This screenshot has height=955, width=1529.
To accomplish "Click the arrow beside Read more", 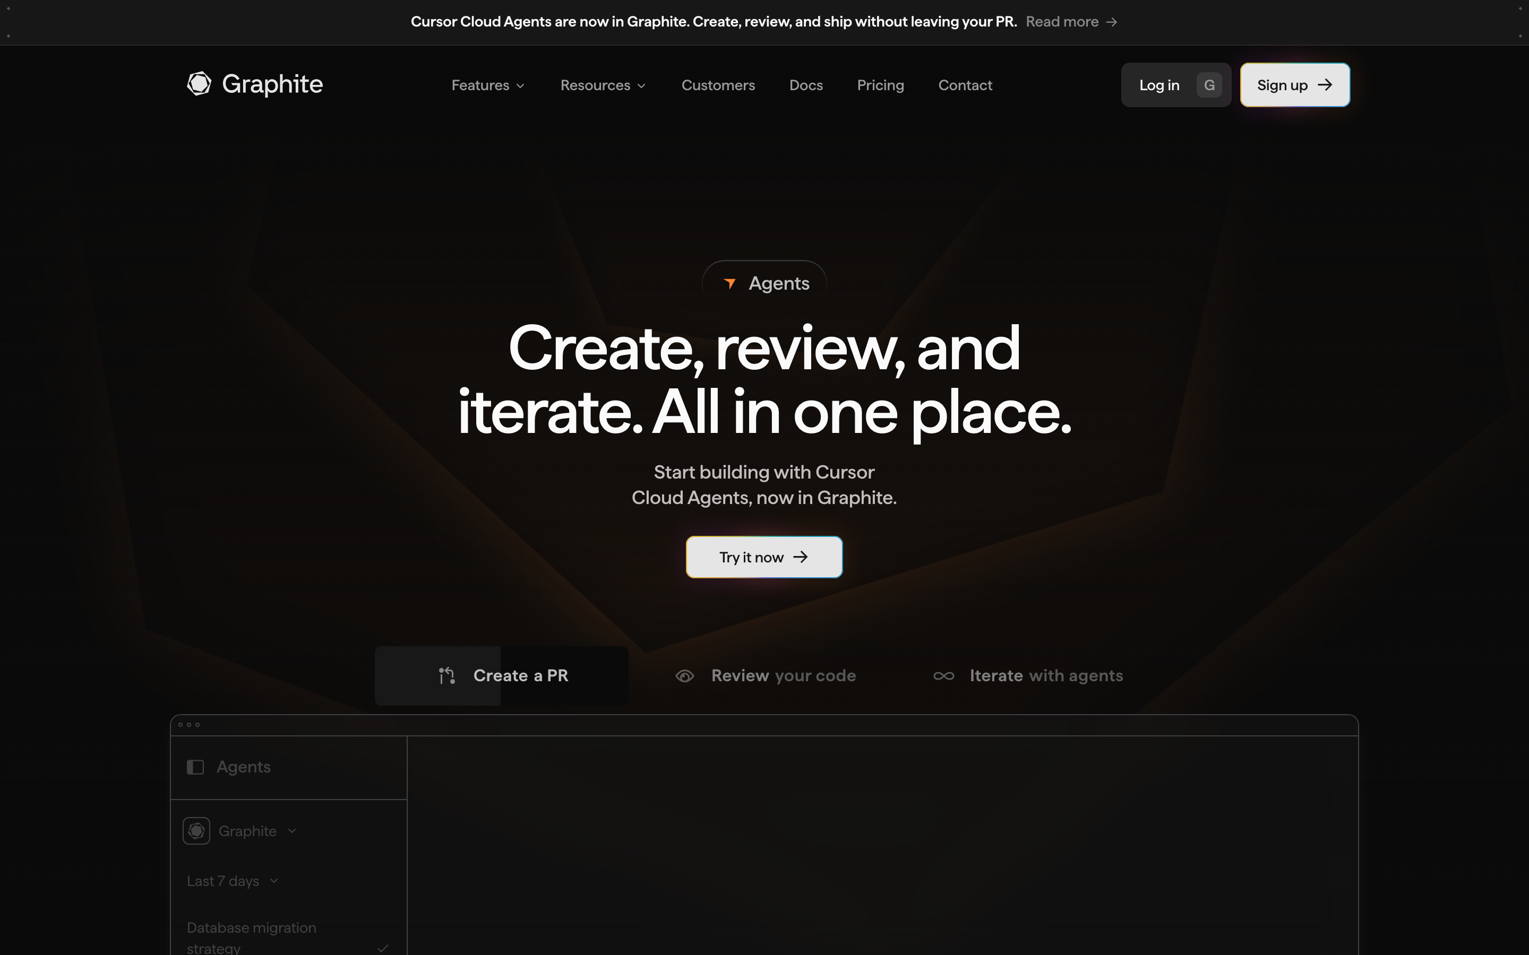I will (x=1111, y=22).
